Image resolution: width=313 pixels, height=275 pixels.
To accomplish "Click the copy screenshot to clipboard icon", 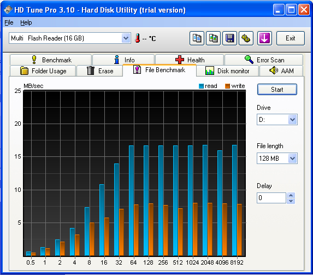I will click(213, 38).
